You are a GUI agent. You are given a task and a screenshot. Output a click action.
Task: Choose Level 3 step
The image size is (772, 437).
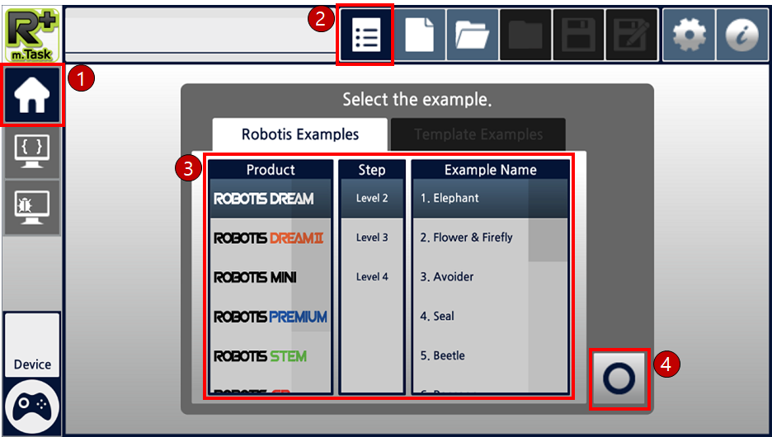coord(372,237)
